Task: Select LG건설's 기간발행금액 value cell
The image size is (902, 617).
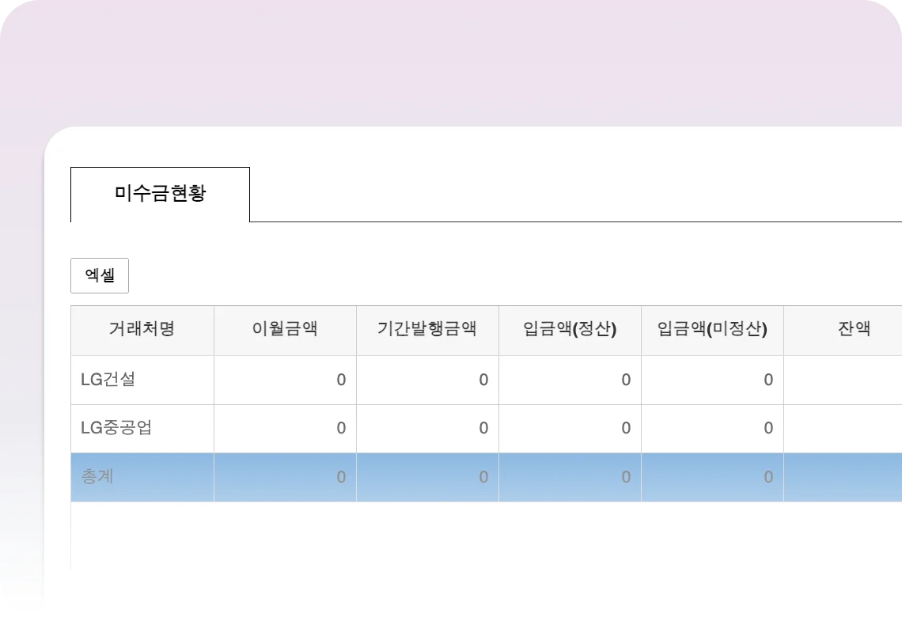Action: [x=427, y=380]
